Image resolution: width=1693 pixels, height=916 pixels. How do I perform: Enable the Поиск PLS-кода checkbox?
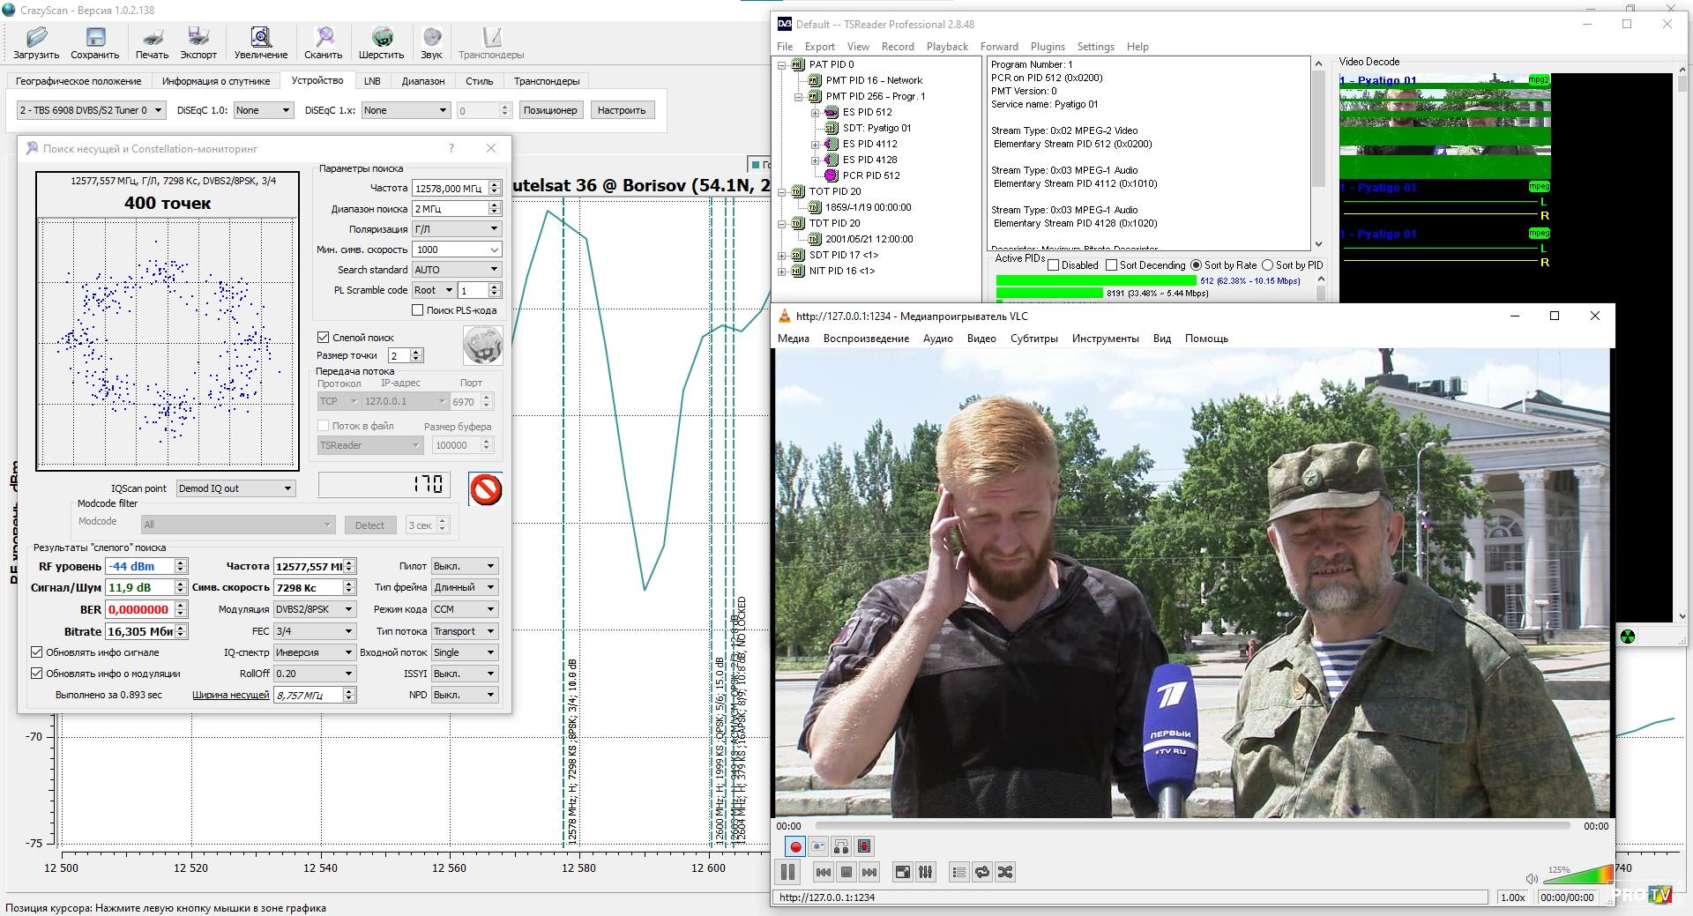tap(418, 310)
